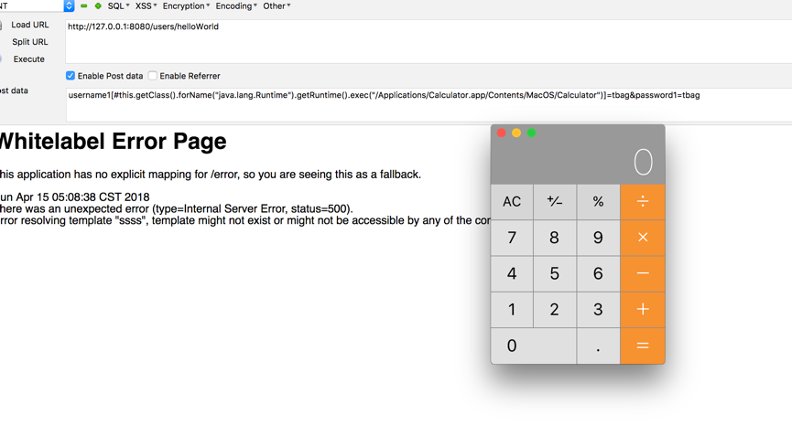This screenshot has height=425, width=792.
Task: Open the XSS menu
Action: [146, 6]
